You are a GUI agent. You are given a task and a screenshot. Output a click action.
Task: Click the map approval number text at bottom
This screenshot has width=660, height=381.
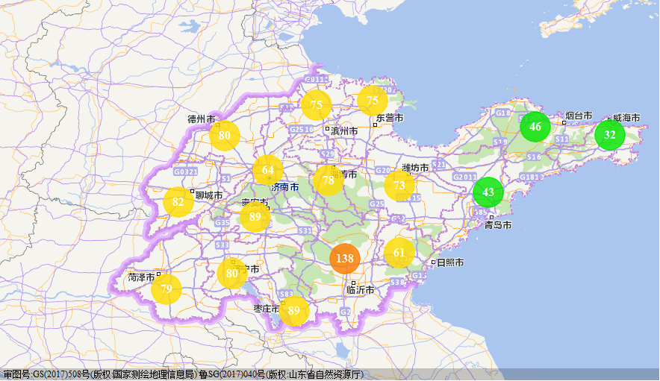pos(184,374)
